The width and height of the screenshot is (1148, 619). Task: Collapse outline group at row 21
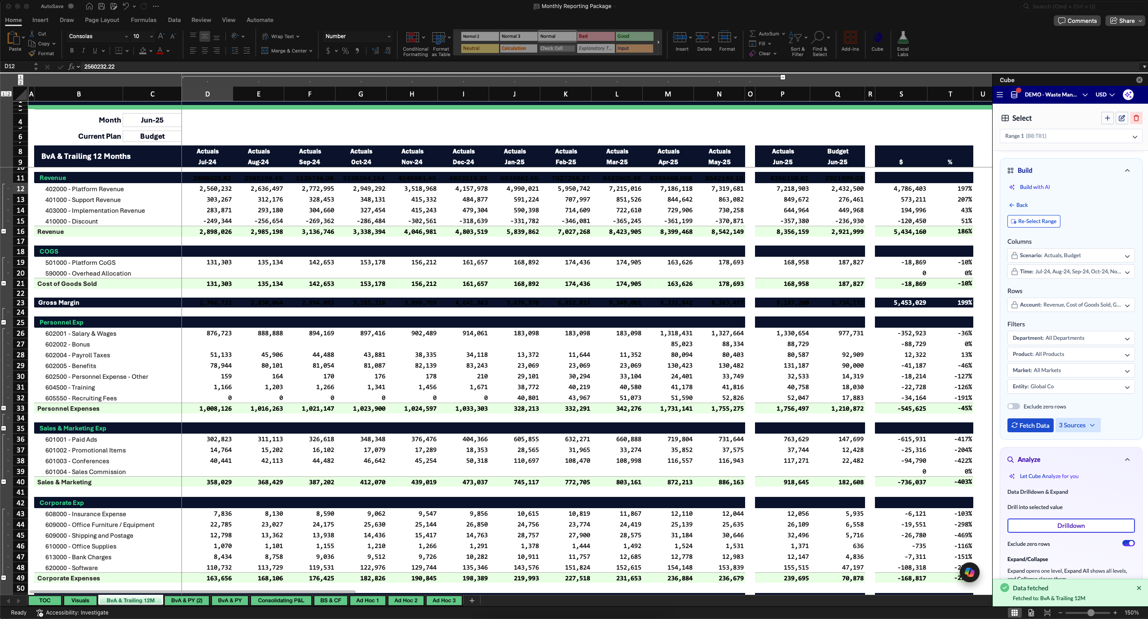[x=4, y=283]
